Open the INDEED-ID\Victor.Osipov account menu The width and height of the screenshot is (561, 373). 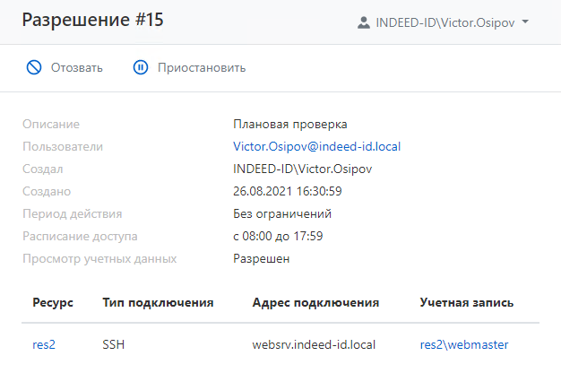(x=443, y=22)
